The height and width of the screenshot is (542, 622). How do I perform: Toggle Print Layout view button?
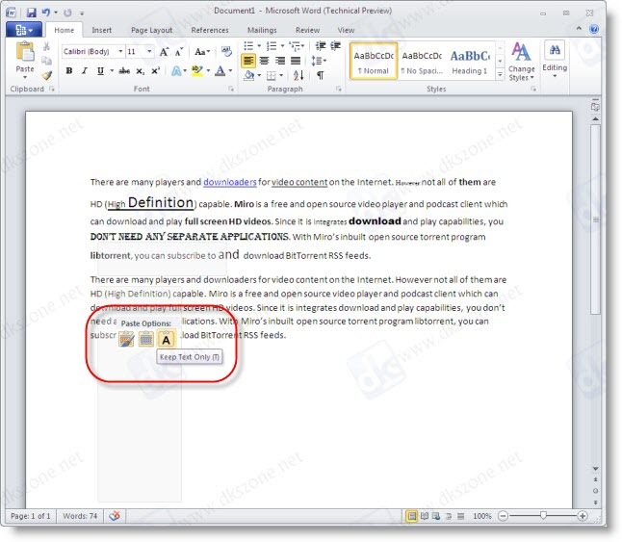click(x=412, y=516)
